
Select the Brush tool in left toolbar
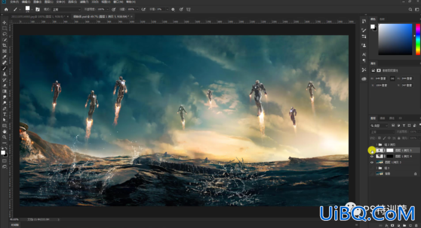pos(5,69)
